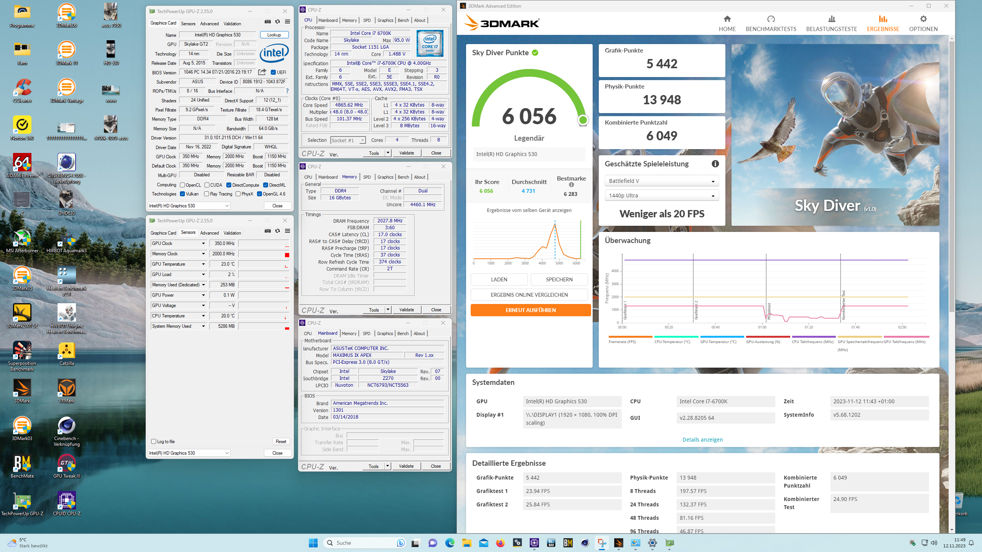The width and height of the screenshot is (982, 552).
Task: Click the LADEN button
Action: point(499,279)
